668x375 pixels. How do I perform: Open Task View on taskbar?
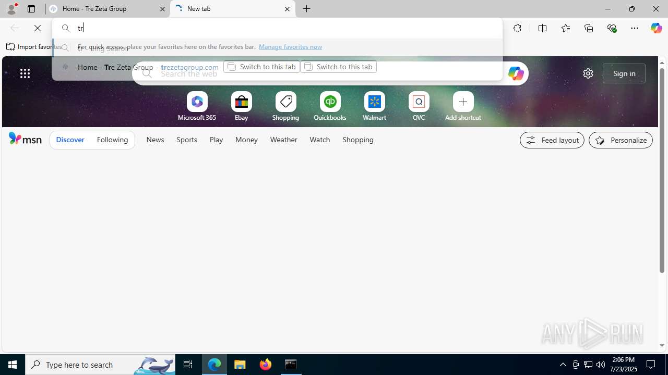[x=188, y=365]
